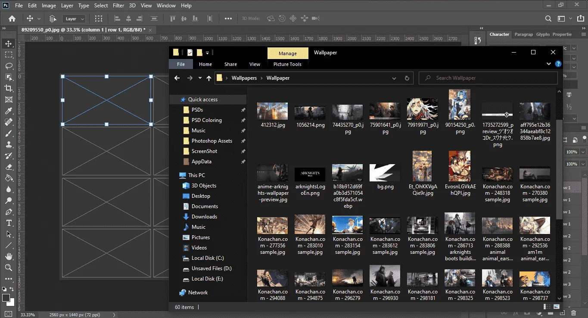This screenshot has height=318, width=588.
Task: Open more align options (three dots)
Action: coord(228,19)
